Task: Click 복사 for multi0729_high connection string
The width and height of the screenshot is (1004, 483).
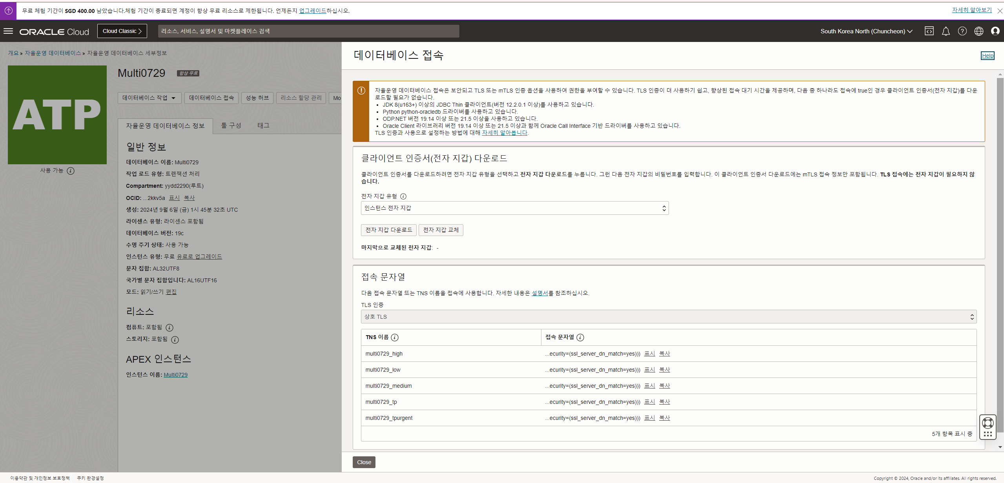Action: click(x=665, y=354)
